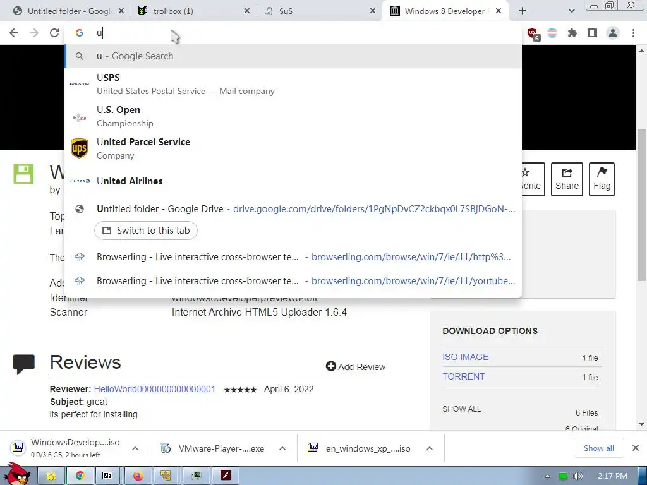Click the Flag button
Viewport: 647px width, 485px height.
602,179
